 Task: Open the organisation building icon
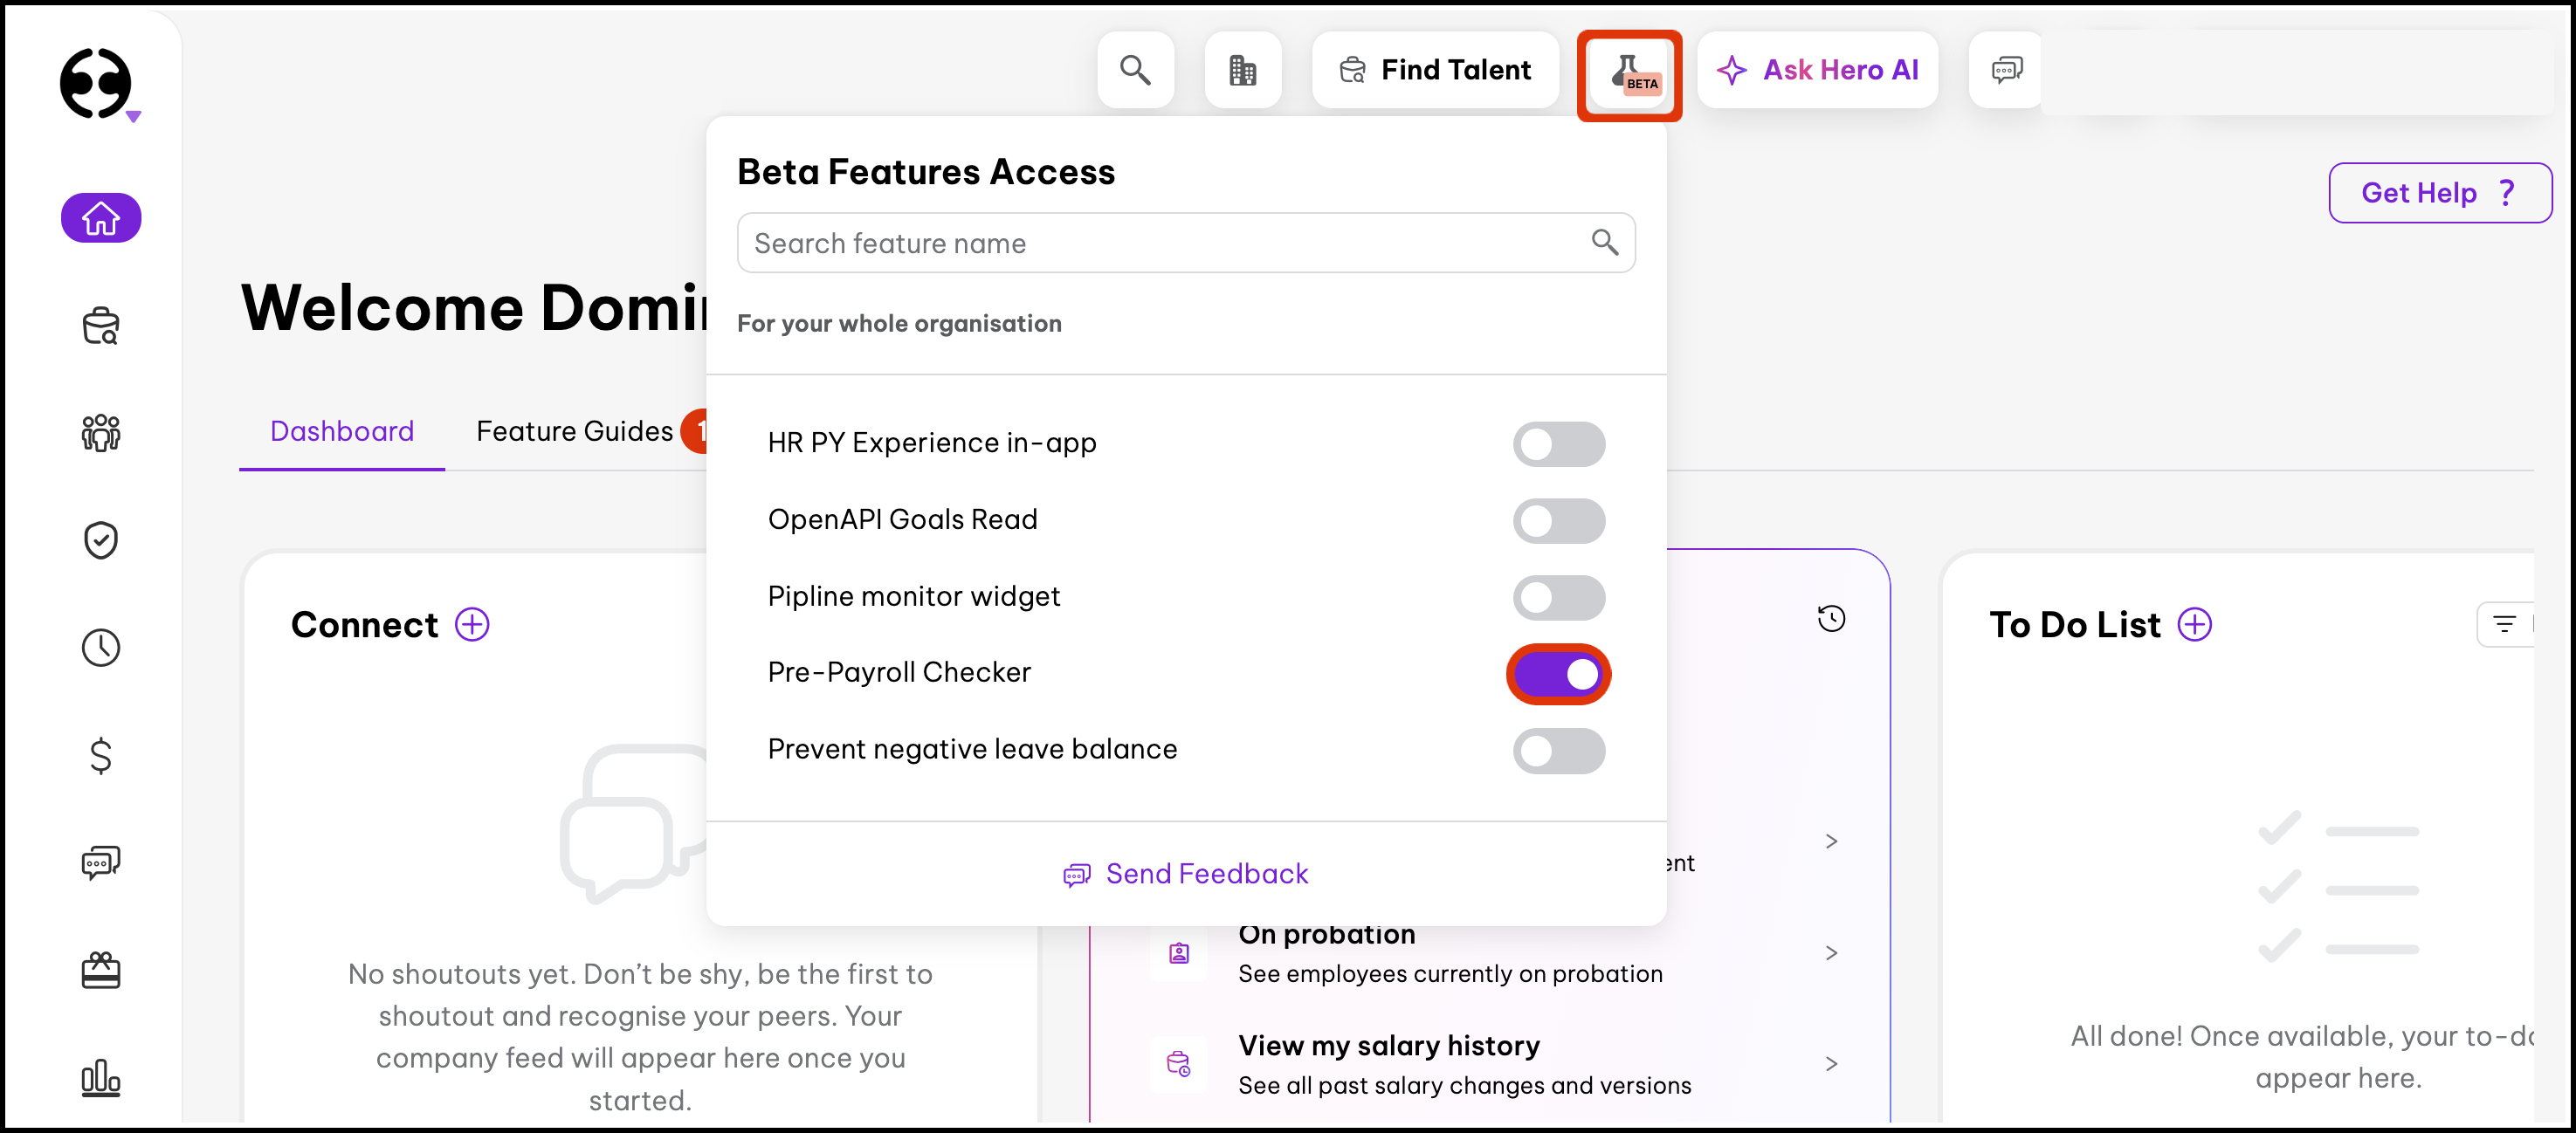click(x=1243, y=70)
